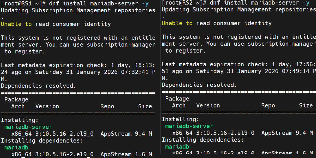Click yellow 'Unable to' warning in RS2

click(x=177, y=23)
